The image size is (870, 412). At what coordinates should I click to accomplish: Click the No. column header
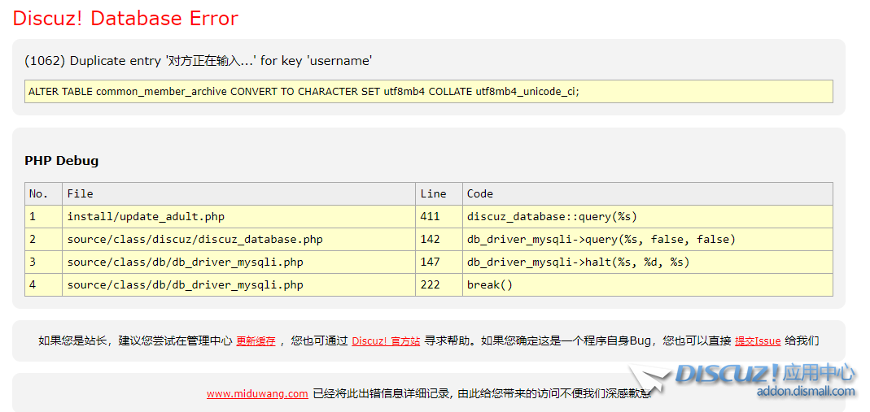[44, 194]
